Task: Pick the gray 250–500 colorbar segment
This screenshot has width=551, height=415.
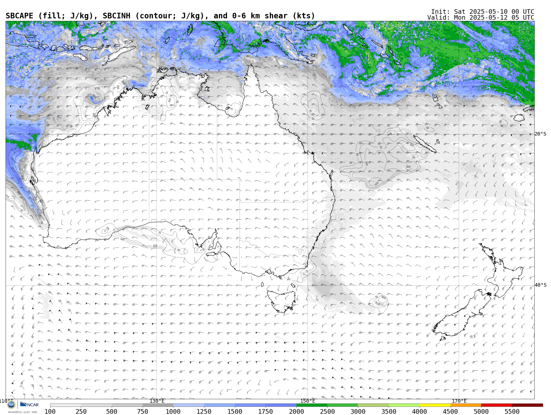Action: [96, 405]
